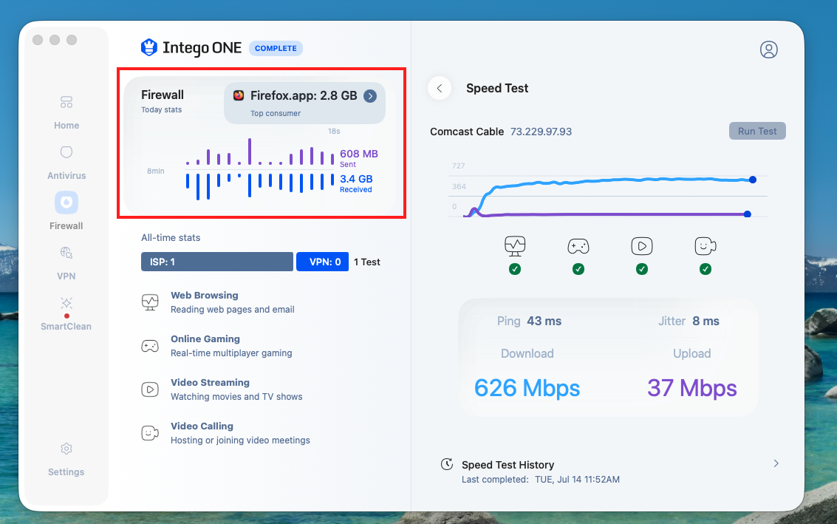Click the Web Browsing monitor icon in list
The width and height of the screenshot is (837, 524).
tap(150, 302)
